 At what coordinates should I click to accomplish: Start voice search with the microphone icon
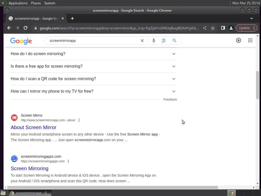coord(154,41)
